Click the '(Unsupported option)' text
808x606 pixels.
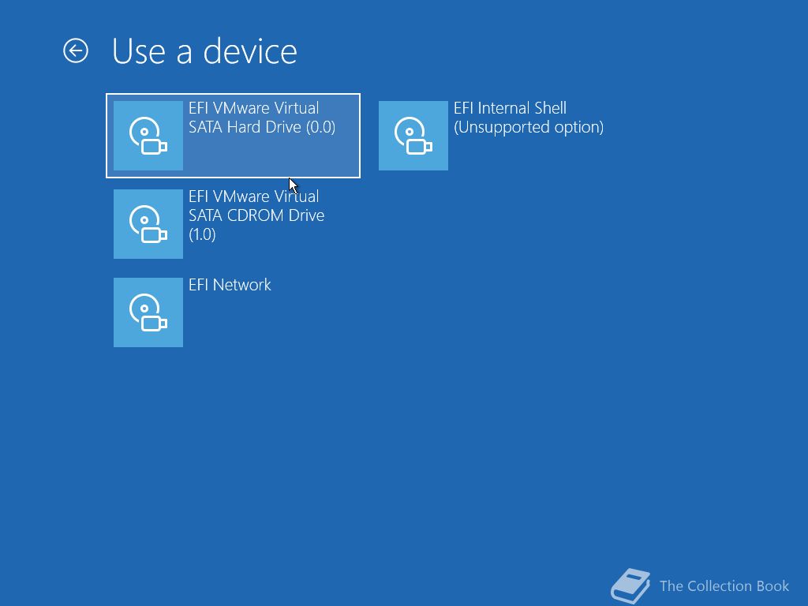pyautogui.click(x=529, y=127)
